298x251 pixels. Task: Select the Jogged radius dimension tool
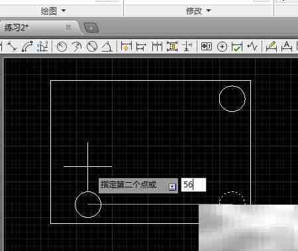[76, 46]
